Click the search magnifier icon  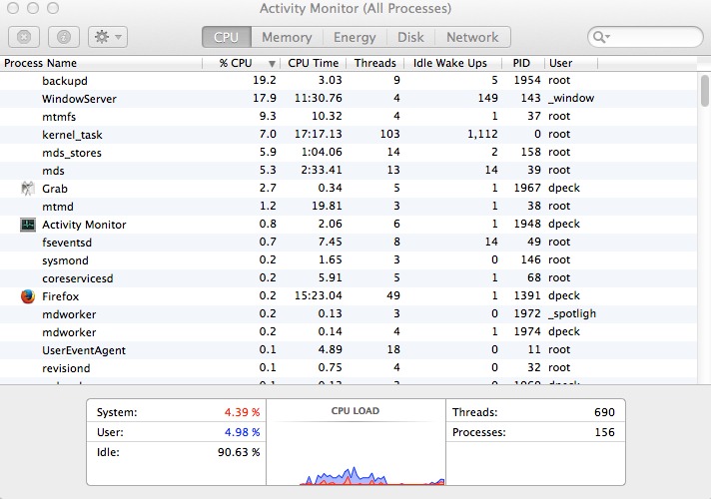pos(601,37)
